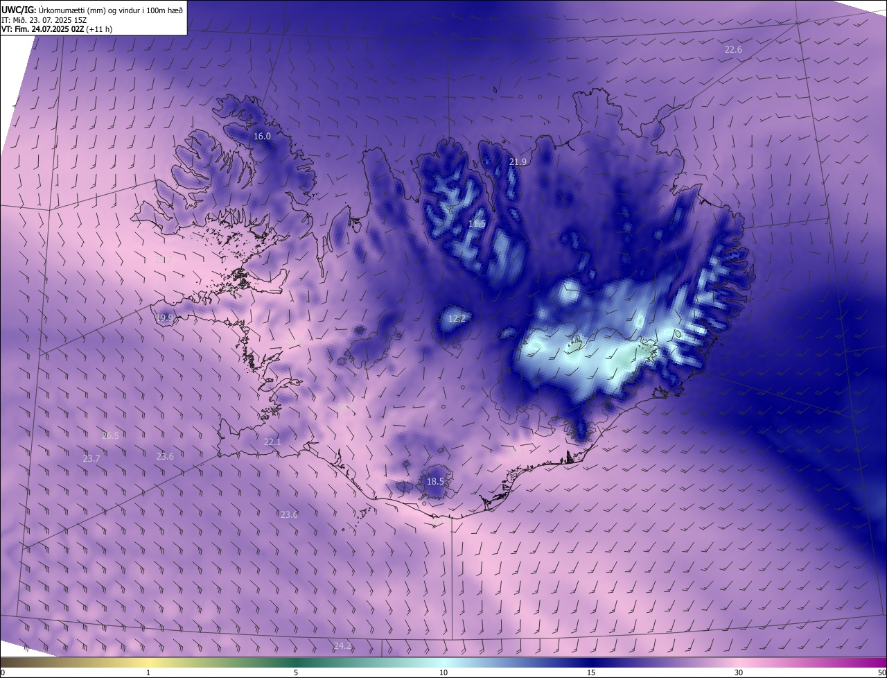This screenshot has height=678, width=887.
Task: Click the colorbar tick label 5
Action: tap(296, 672)
